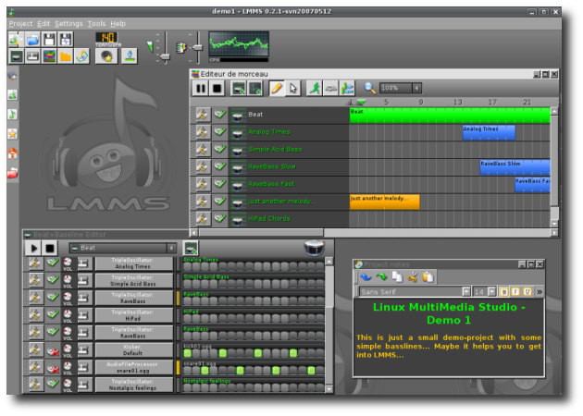583x416 pixels.
Task: Open the font size 14 dropdown
Action: (x=491, y=292)
